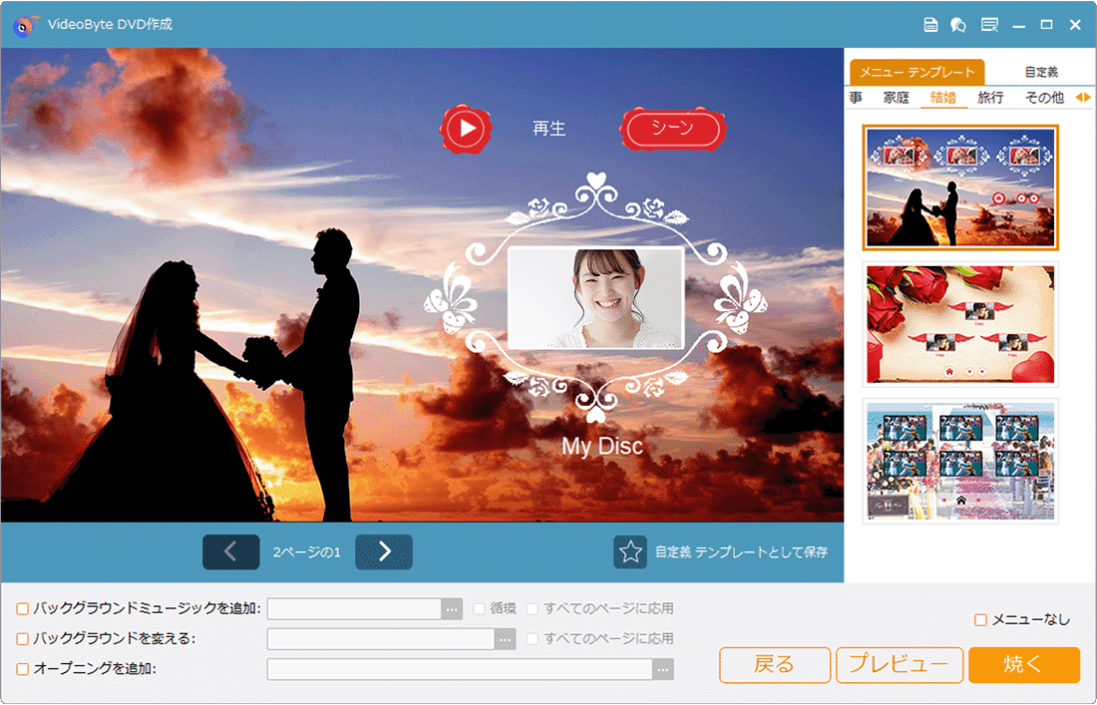The image size is (1097, 705).
Task: Go to next page with the right arrow
Action: tap(384, 551)
